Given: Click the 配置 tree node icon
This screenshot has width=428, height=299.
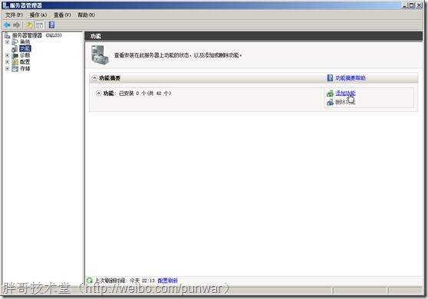Looking at the screenshot, I should (15, 62).
